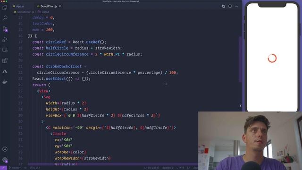Click the editor vertical scrollbar

(x=240, y=59)
